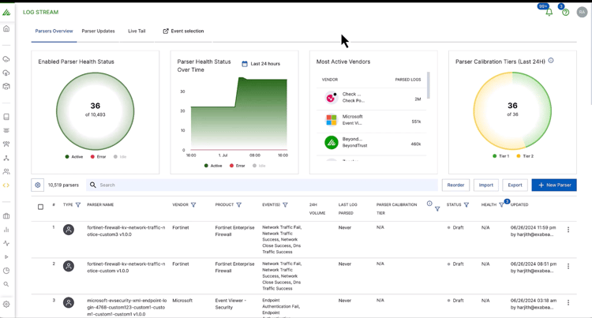Open the Last 24 hours time range selector

tap(261, 64)
